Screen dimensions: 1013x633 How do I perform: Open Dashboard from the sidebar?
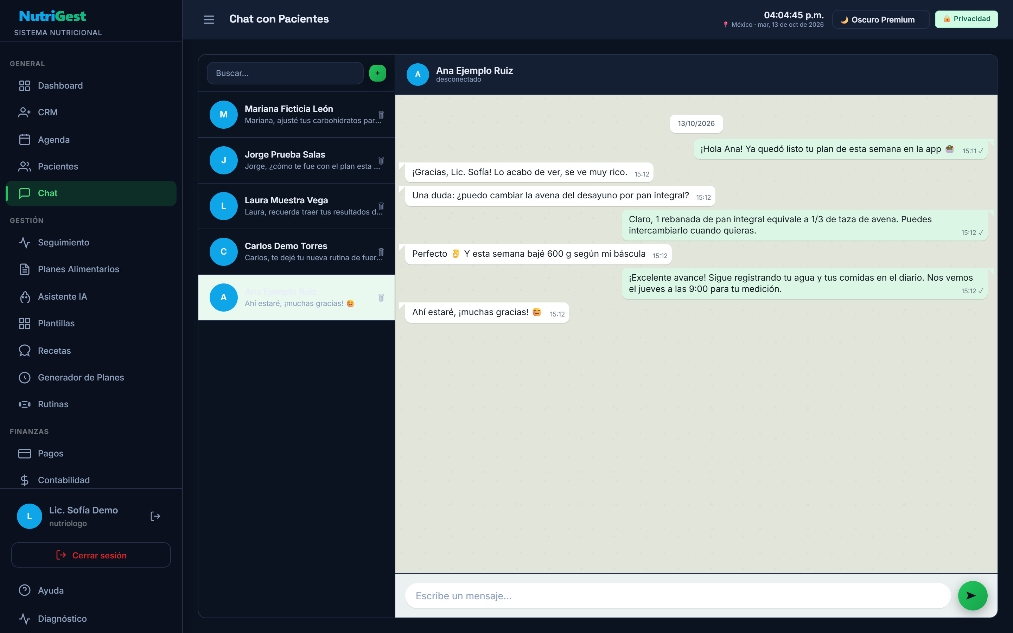(x=91, y=86)
